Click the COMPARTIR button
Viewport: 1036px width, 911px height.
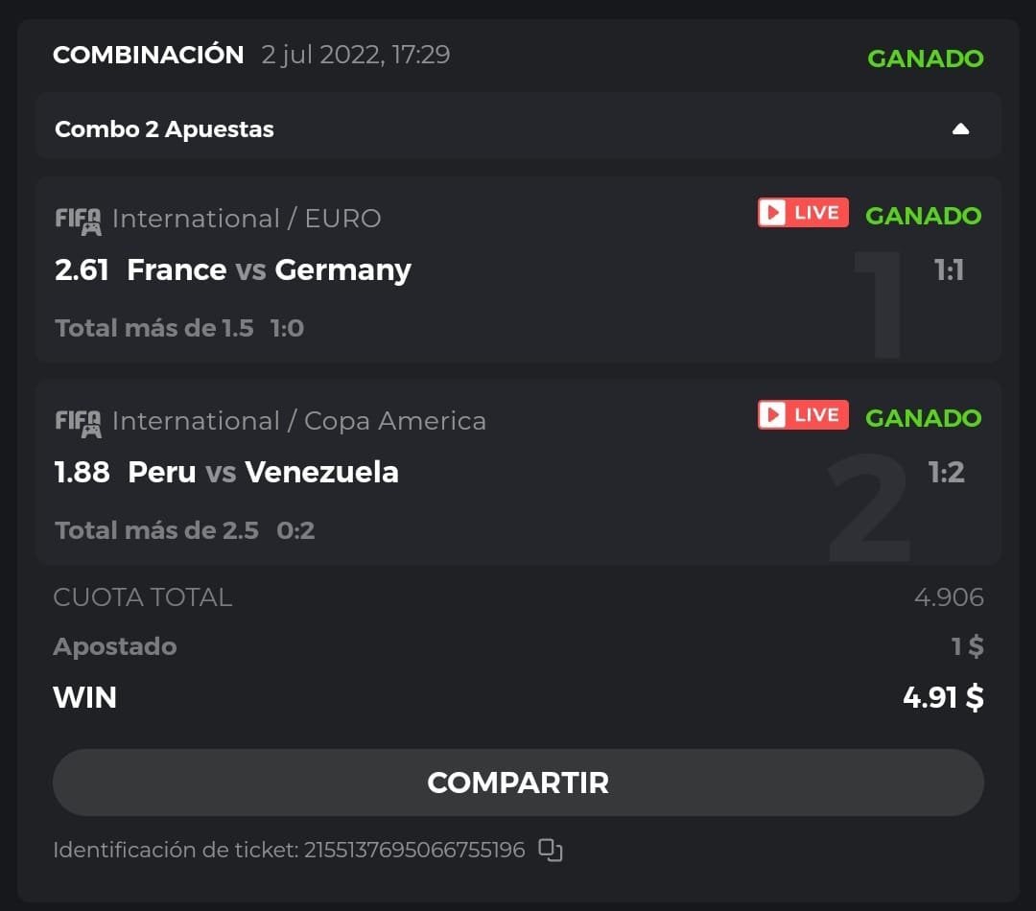[518, 783]
